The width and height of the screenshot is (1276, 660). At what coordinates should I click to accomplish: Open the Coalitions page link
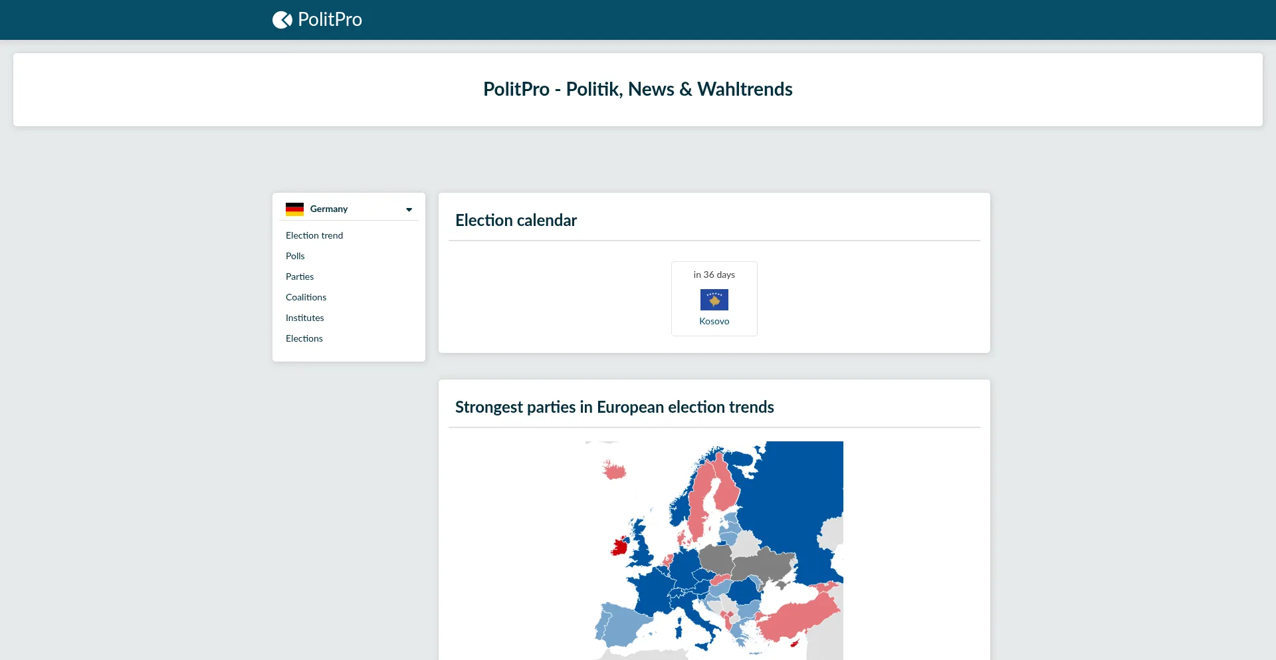pos(306,297)
